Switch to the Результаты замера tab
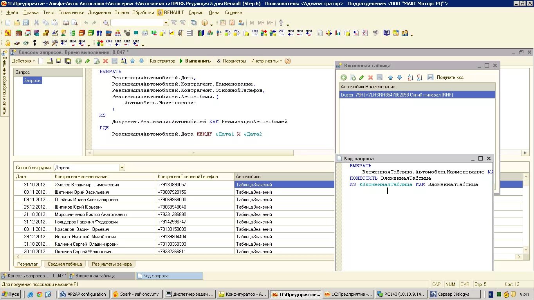The image size is (534, 300). (112, 264)
